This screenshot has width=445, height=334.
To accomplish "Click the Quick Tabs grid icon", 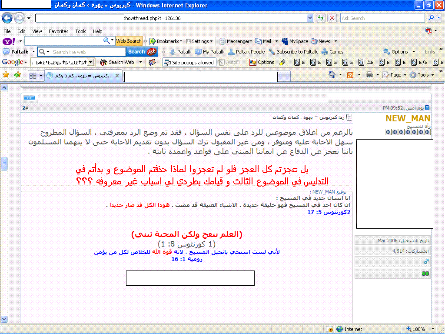I will tap(33, 76).
